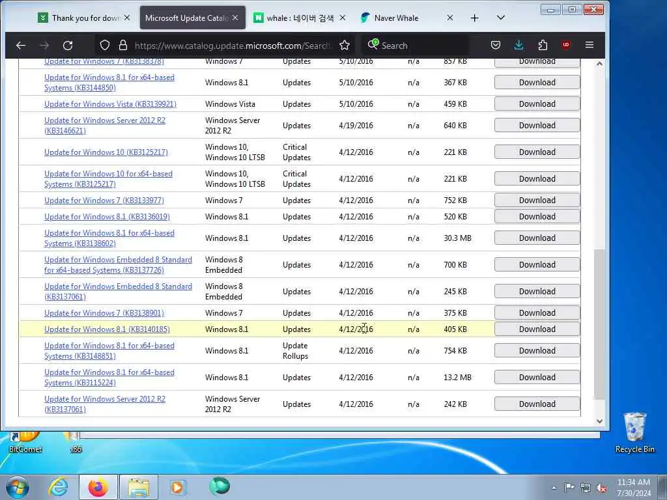Open the Extensions puzzle icon
This screenshot has height=500, width=667.
543,45
